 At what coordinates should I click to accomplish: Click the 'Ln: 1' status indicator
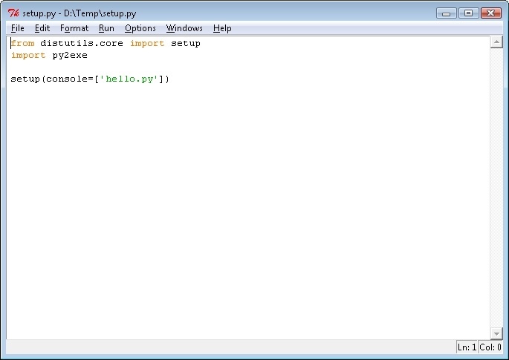click(x=467, y=347)
